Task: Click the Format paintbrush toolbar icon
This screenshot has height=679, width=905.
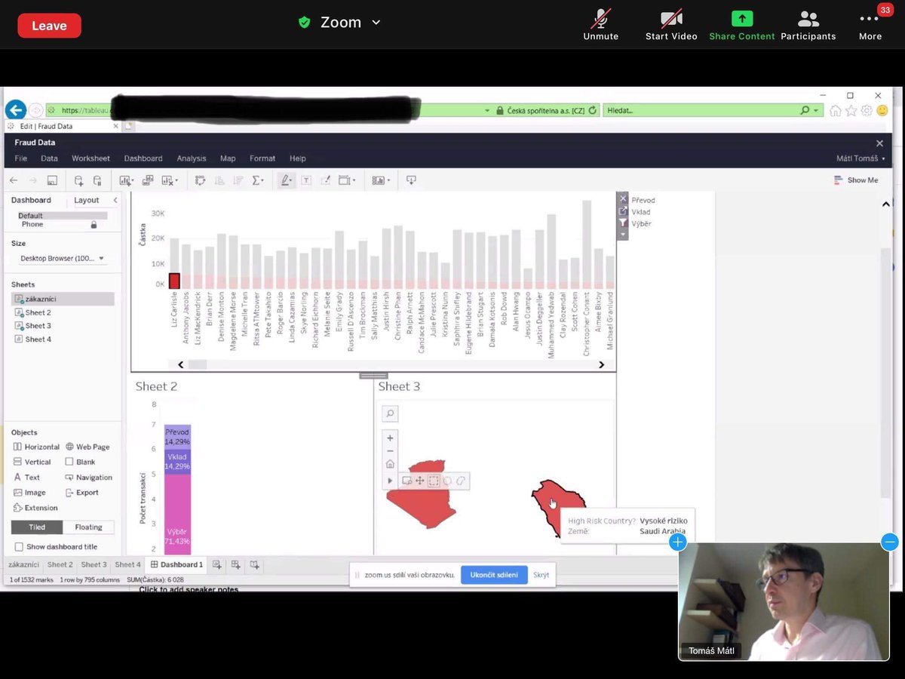Action: [x=326, y=180]
